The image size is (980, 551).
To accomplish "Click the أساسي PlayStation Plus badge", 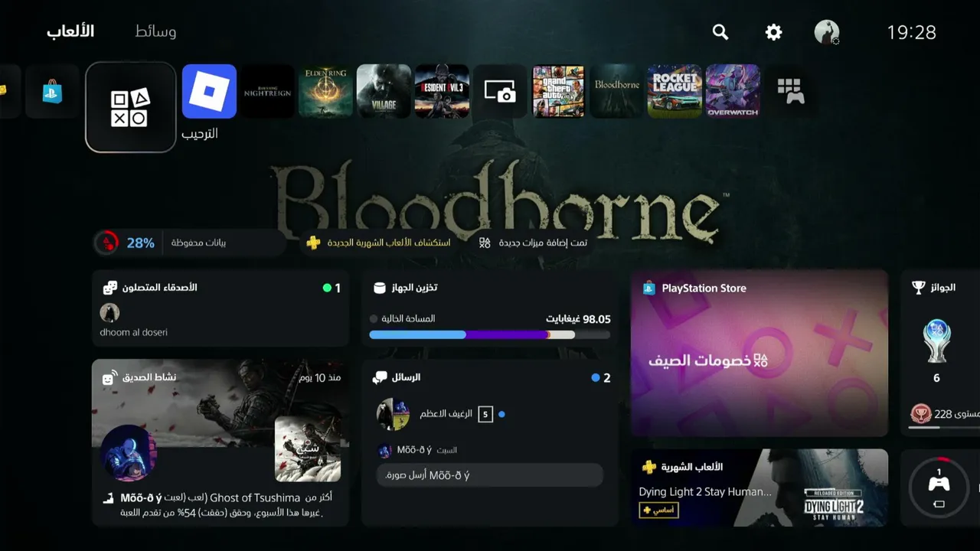I will click(658, 510).
